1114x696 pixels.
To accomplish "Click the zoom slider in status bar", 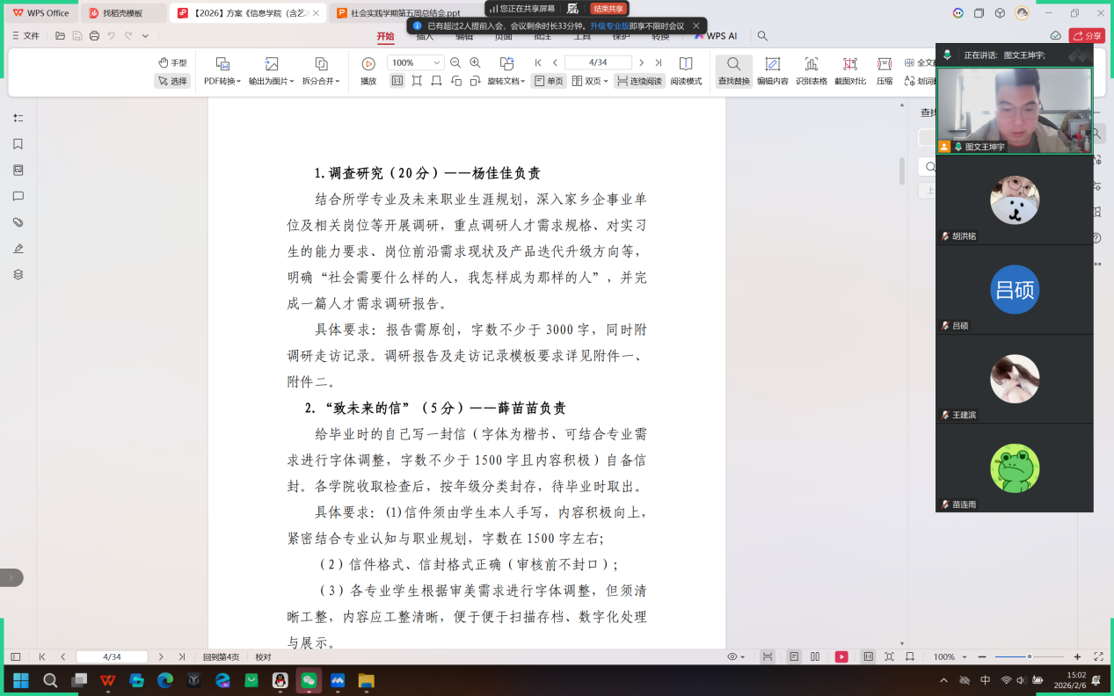I will point(1030,656).
